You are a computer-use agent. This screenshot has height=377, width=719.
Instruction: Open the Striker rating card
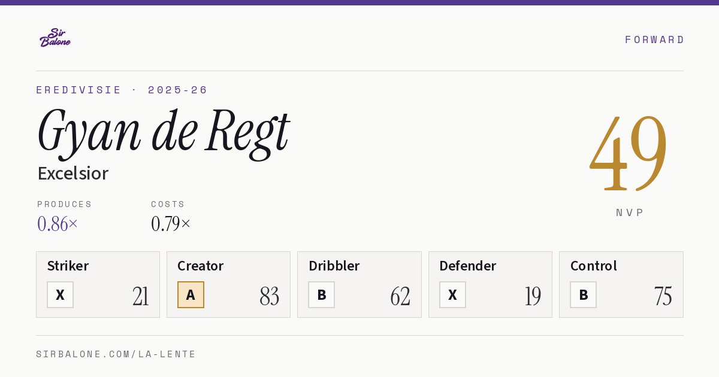tap(98, 284)
